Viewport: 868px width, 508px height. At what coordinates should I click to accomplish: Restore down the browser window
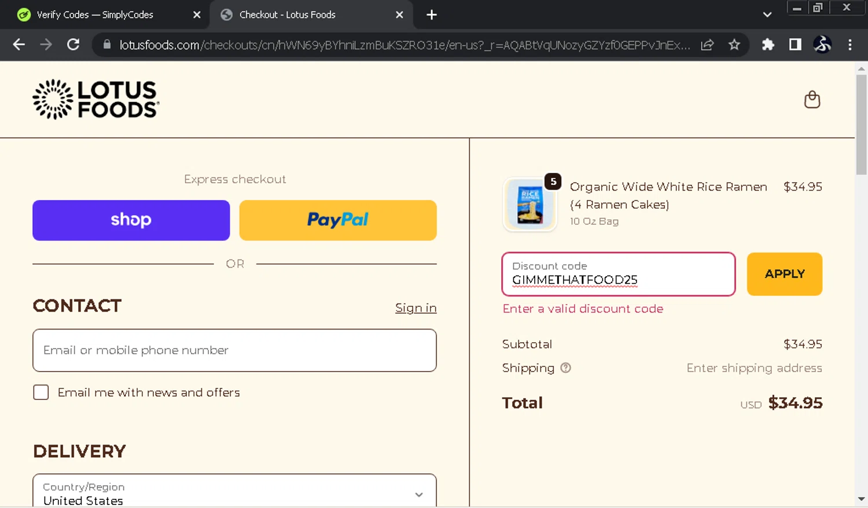818,8
